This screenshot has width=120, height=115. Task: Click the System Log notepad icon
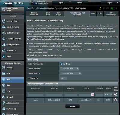click(4, 109)
